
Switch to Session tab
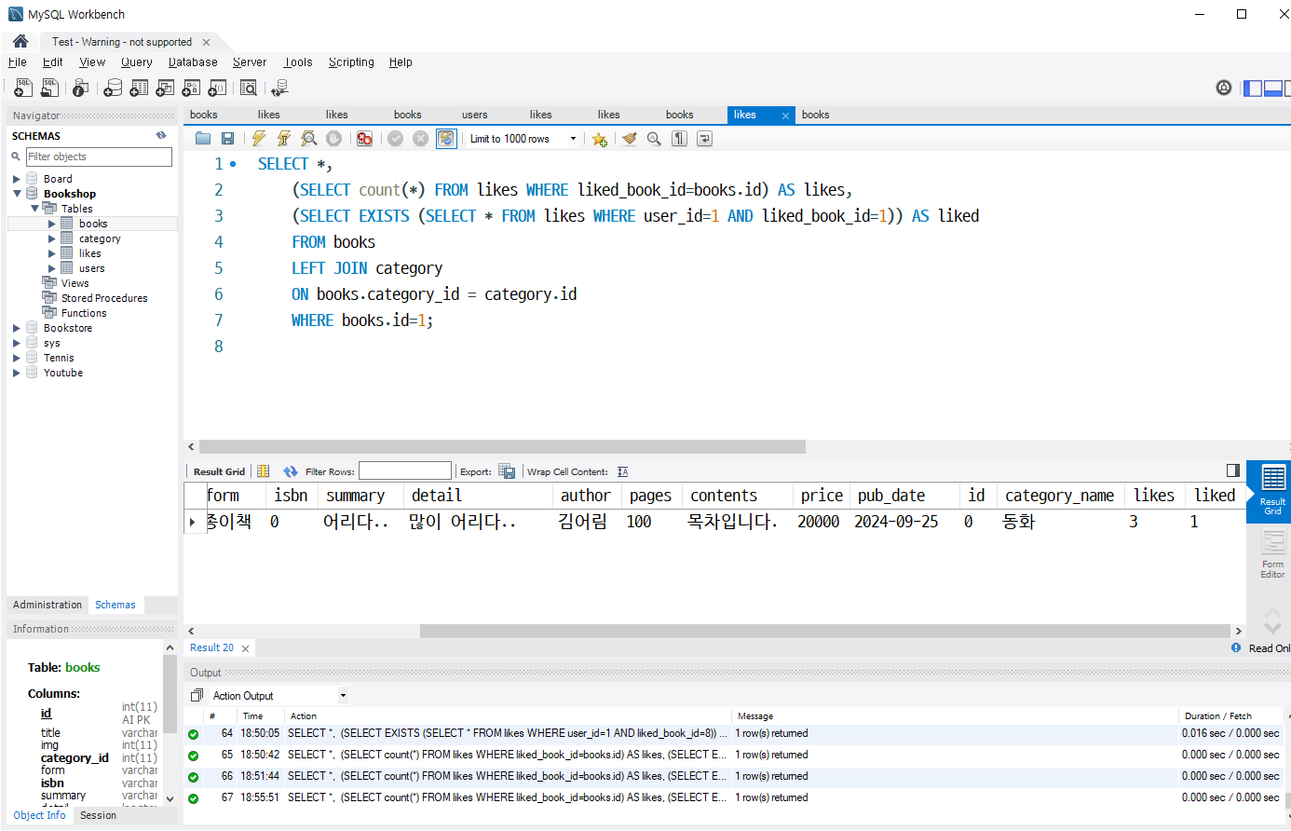[x=98, y=815]
